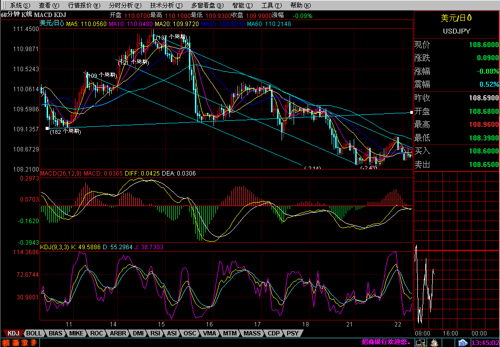Show the MTM indicator tab

tap(230, 333)
